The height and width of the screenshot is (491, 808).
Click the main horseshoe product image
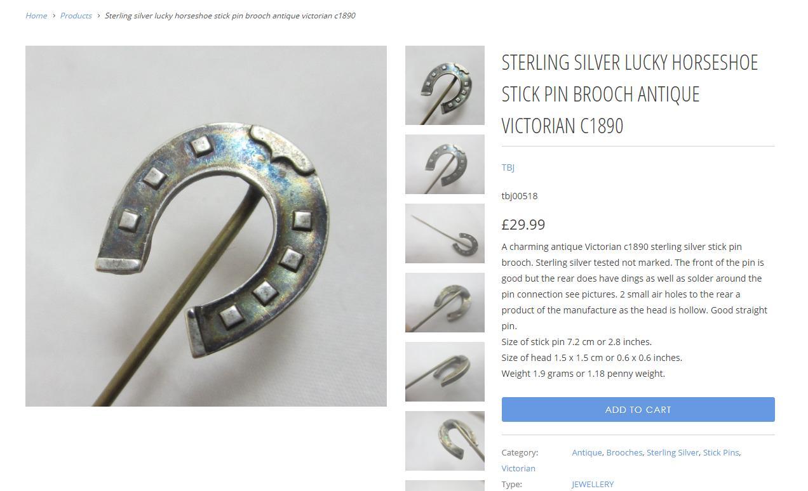(x=206, y=226)
